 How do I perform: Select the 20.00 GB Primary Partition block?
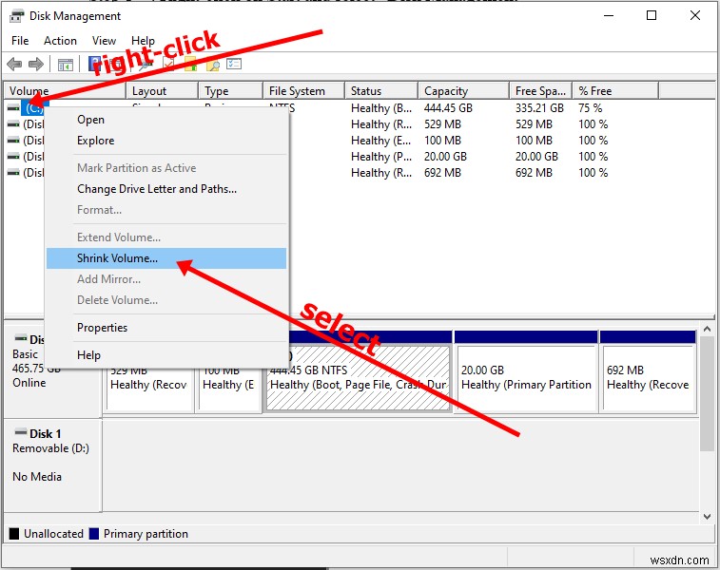526,371
